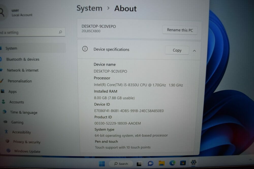Click the Settings gear taskbar icon
Viewport: 254px width, 169px height.
point(193,162)
